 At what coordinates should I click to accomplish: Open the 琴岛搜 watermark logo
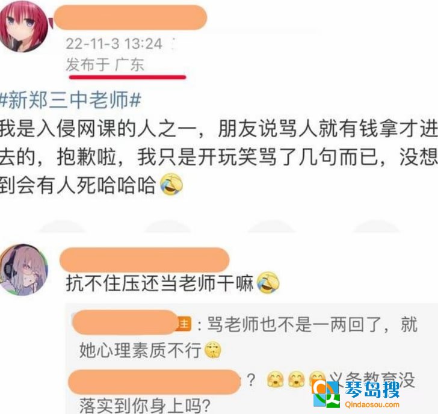(x=356, y=392)
